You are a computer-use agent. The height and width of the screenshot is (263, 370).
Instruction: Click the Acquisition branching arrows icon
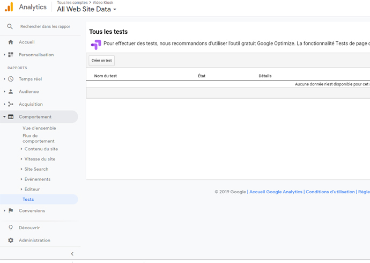[11, 104]
